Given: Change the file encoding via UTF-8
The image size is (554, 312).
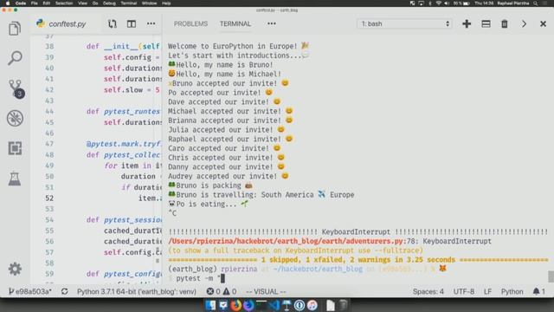Looking at the screenshot, I should click(x=464, y=291).
